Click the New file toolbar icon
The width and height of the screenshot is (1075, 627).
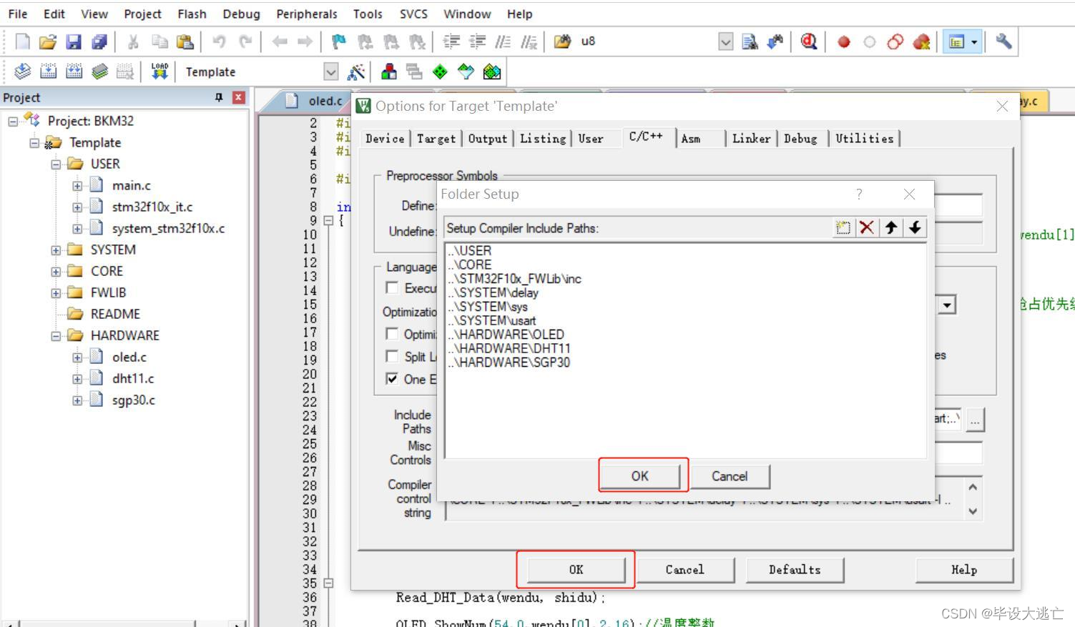coord(22,41)
